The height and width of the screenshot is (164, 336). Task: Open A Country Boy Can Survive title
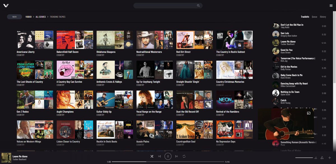point(69,82)
